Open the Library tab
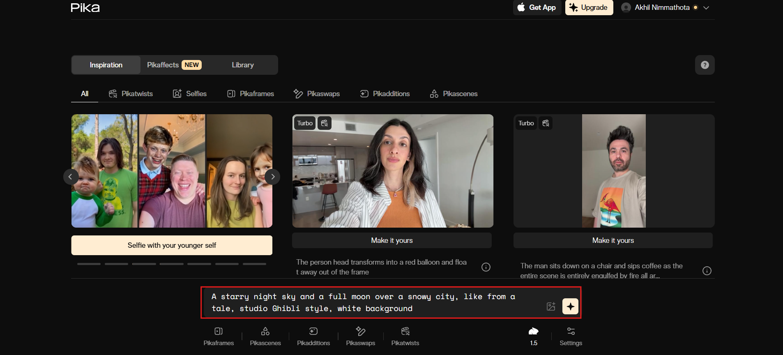This screenshot has width=783, height=355. pos(243,65)
